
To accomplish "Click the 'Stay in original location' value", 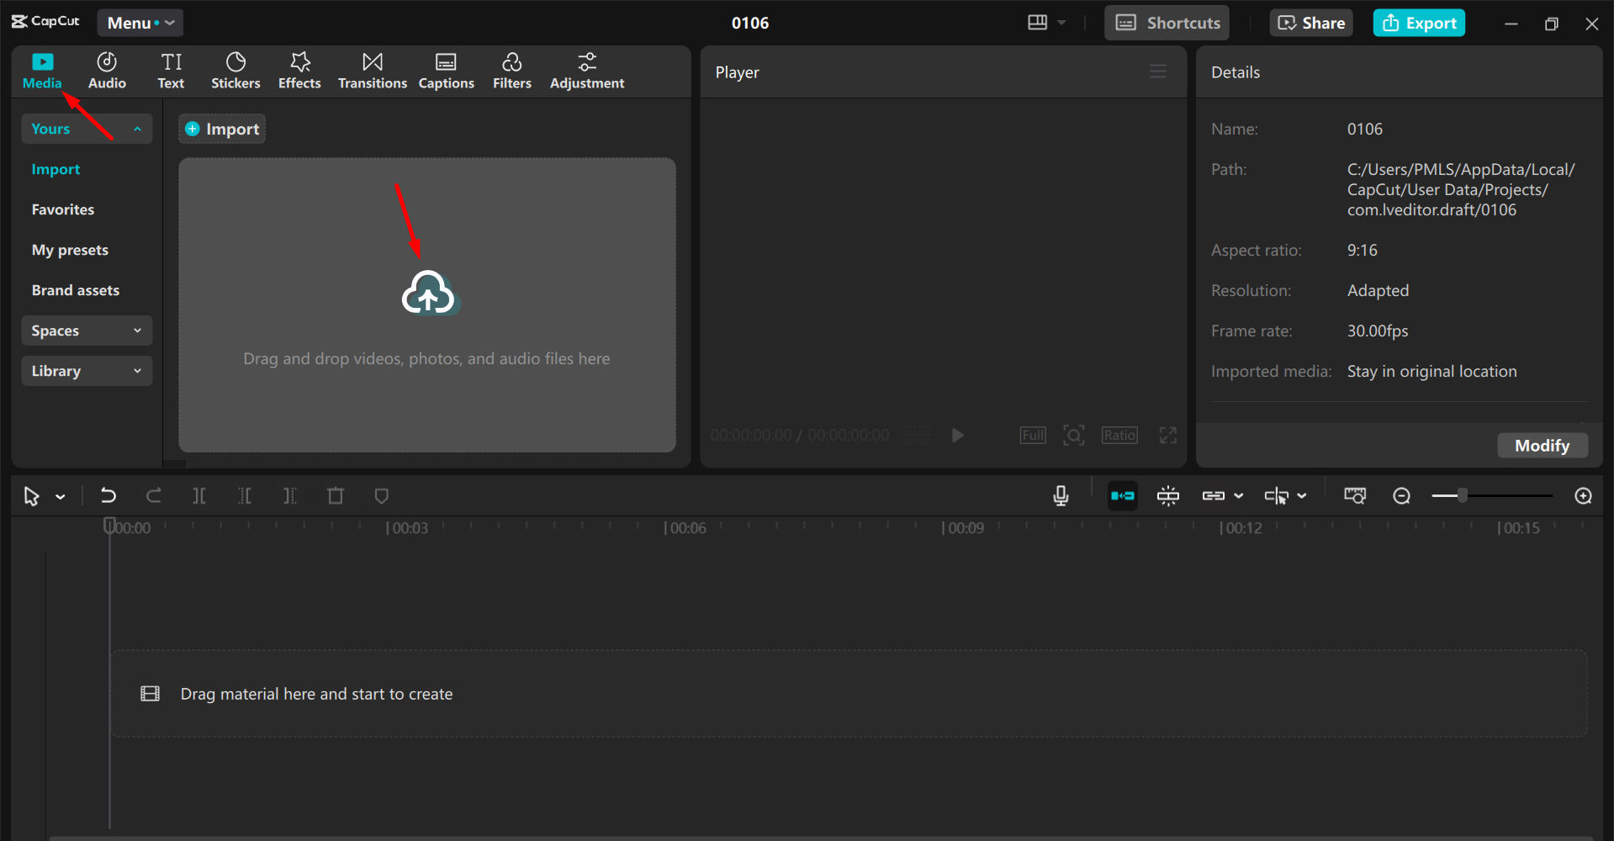I will 1431,371.
